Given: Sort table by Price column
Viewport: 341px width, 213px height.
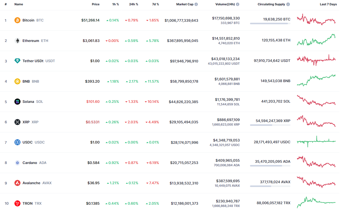Looking at the screenshot, I should (96, 4).
